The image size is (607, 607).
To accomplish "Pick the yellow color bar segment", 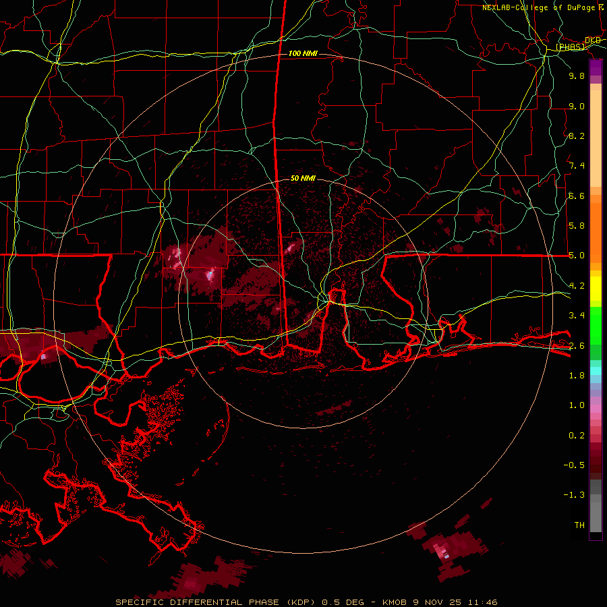I will tap(596, 289).
